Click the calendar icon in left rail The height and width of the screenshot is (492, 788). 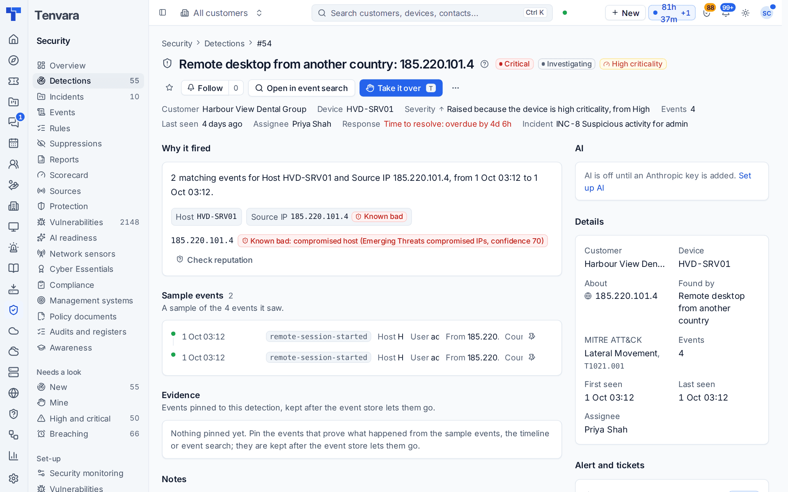click(14, 143)
